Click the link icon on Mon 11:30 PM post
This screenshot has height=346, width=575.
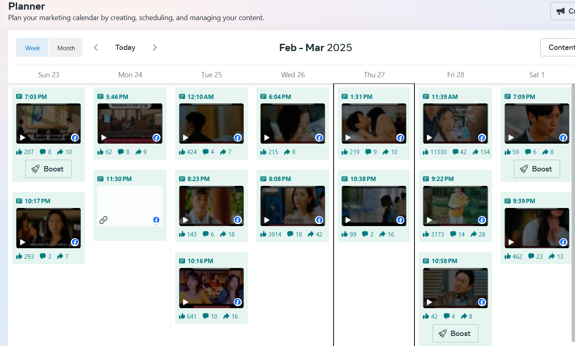(103, 220)
